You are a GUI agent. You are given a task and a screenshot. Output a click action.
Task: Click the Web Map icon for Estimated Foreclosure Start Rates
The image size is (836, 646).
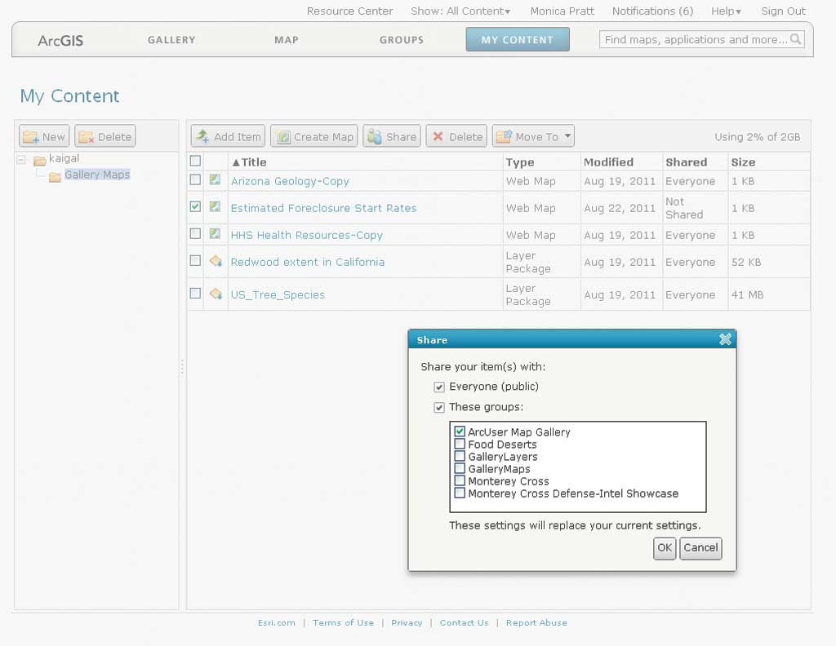[215, 206]
